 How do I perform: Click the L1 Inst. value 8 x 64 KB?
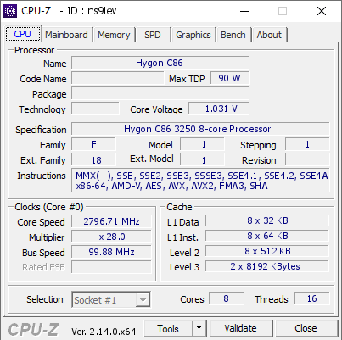pyautogui.click(x=267, y=236)
